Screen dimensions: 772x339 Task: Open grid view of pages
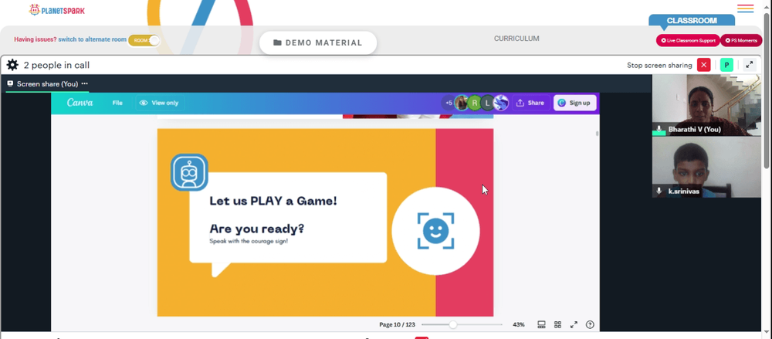(x=558, y=324)
